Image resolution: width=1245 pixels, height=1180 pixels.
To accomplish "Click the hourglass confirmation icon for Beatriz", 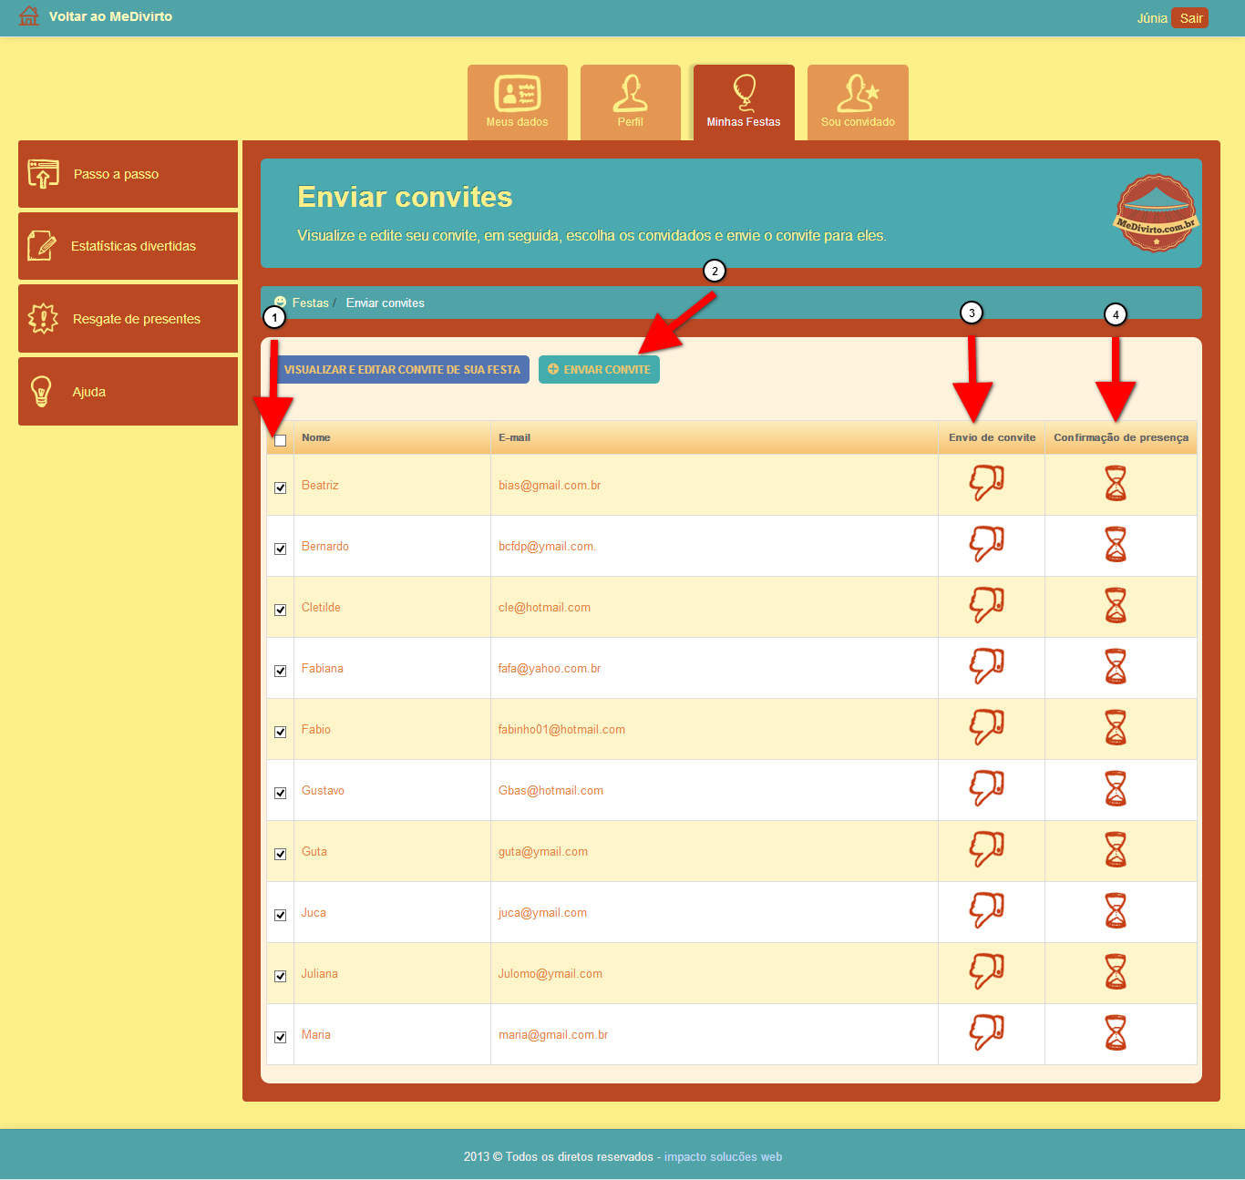I will (x=1116, y=484).
